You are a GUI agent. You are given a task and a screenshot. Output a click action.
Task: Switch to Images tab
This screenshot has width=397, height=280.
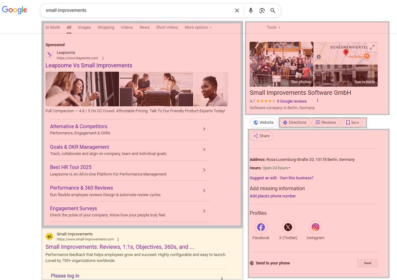click(84, 27)
